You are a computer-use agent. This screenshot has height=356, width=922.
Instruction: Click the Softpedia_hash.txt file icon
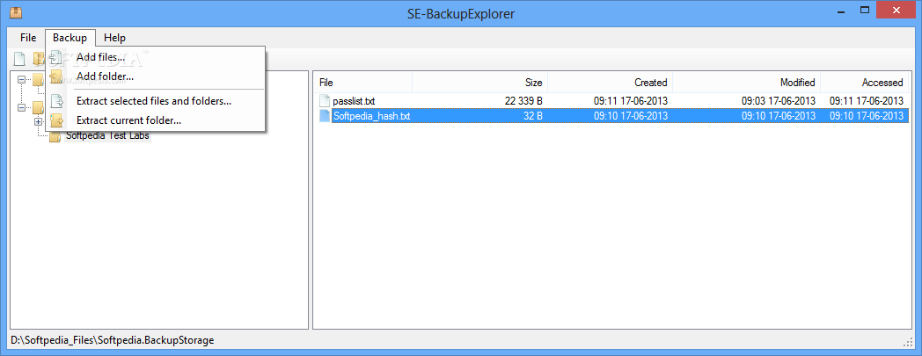click(x=325, y=116)
